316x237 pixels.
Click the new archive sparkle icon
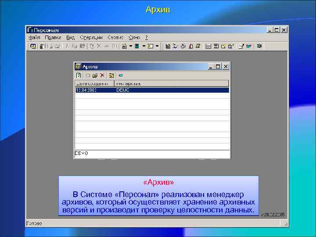pyautogui.click(x=87, y=75)
